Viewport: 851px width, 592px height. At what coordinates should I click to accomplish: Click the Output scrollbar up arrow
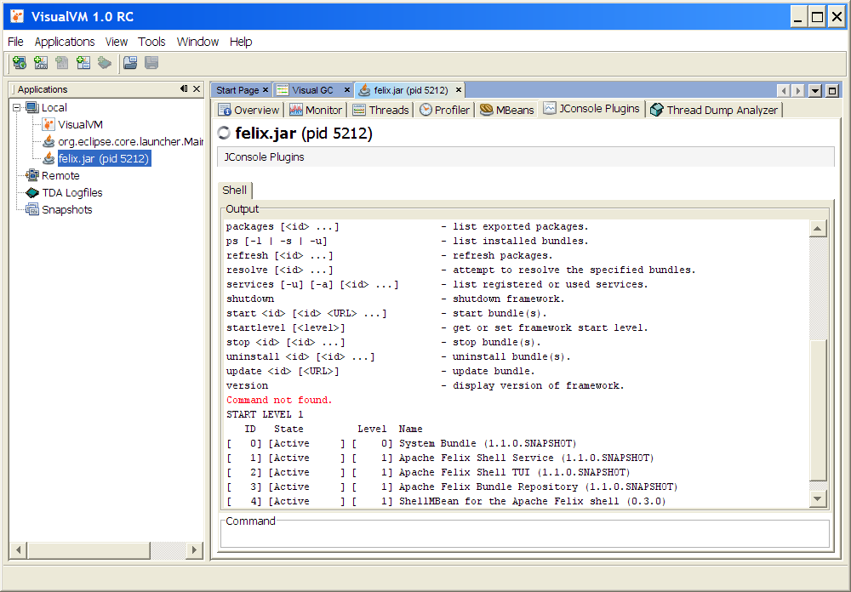(818, 228)
